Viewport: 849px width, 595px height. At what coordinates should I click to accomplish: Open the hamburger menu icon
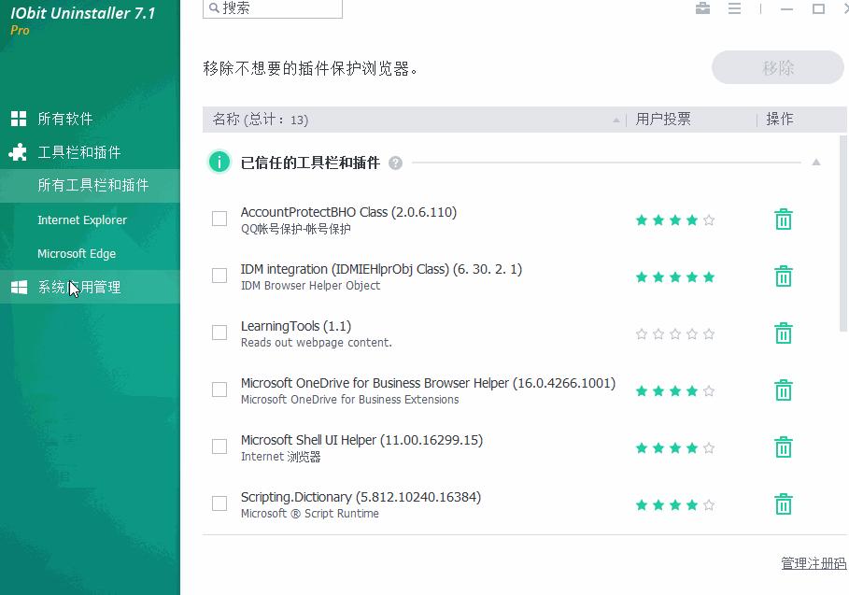pos(734,8)
